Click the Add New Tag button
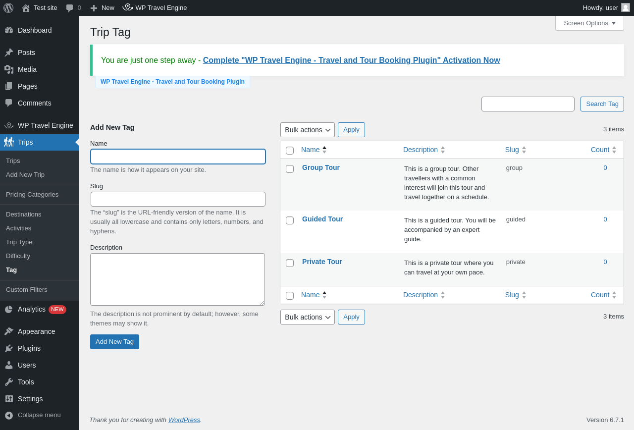Viewport: 634px width, 430px height. [114, 342]
